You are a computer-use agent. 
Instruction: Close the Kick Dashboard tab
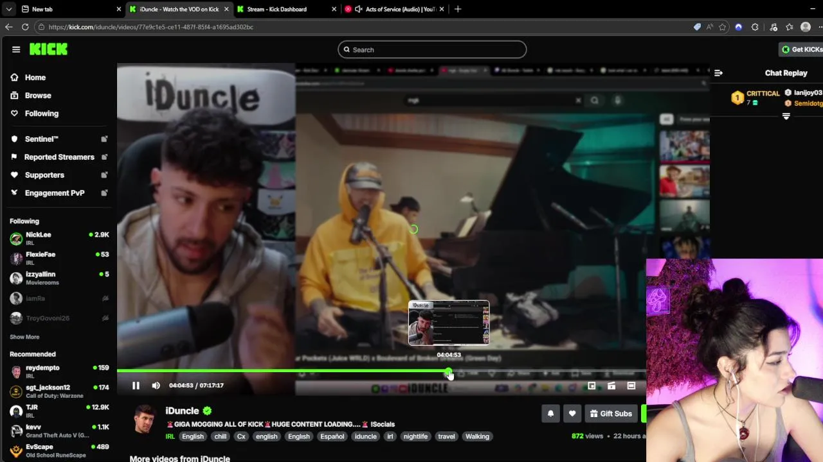point(334,9)
